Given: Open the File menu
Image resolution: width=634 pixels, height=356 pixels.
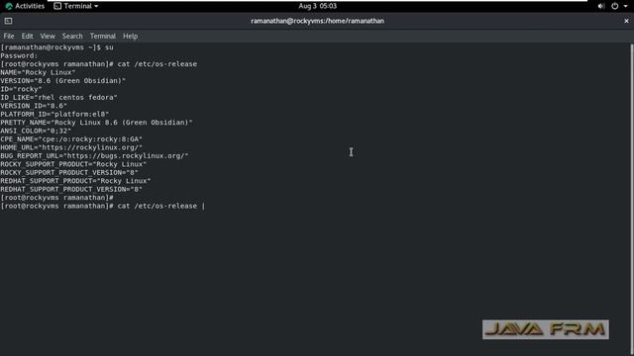Looking at the screenshot, I should pos(9,36).
